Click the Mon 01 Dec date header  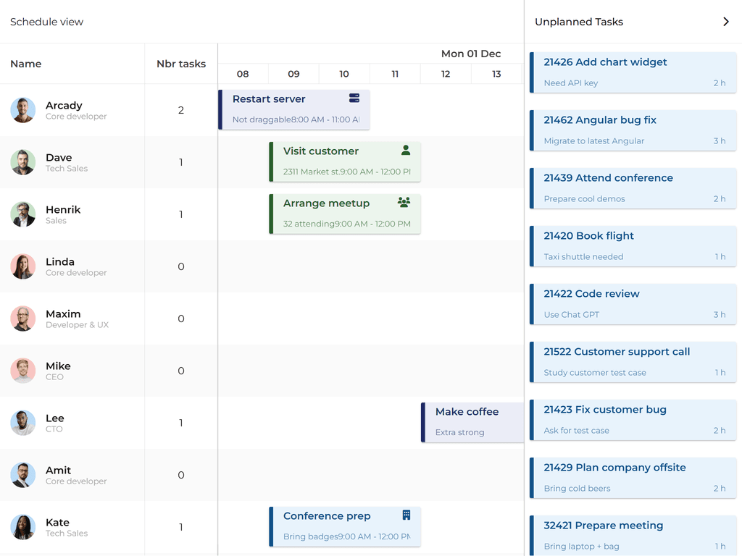[471, 54]
